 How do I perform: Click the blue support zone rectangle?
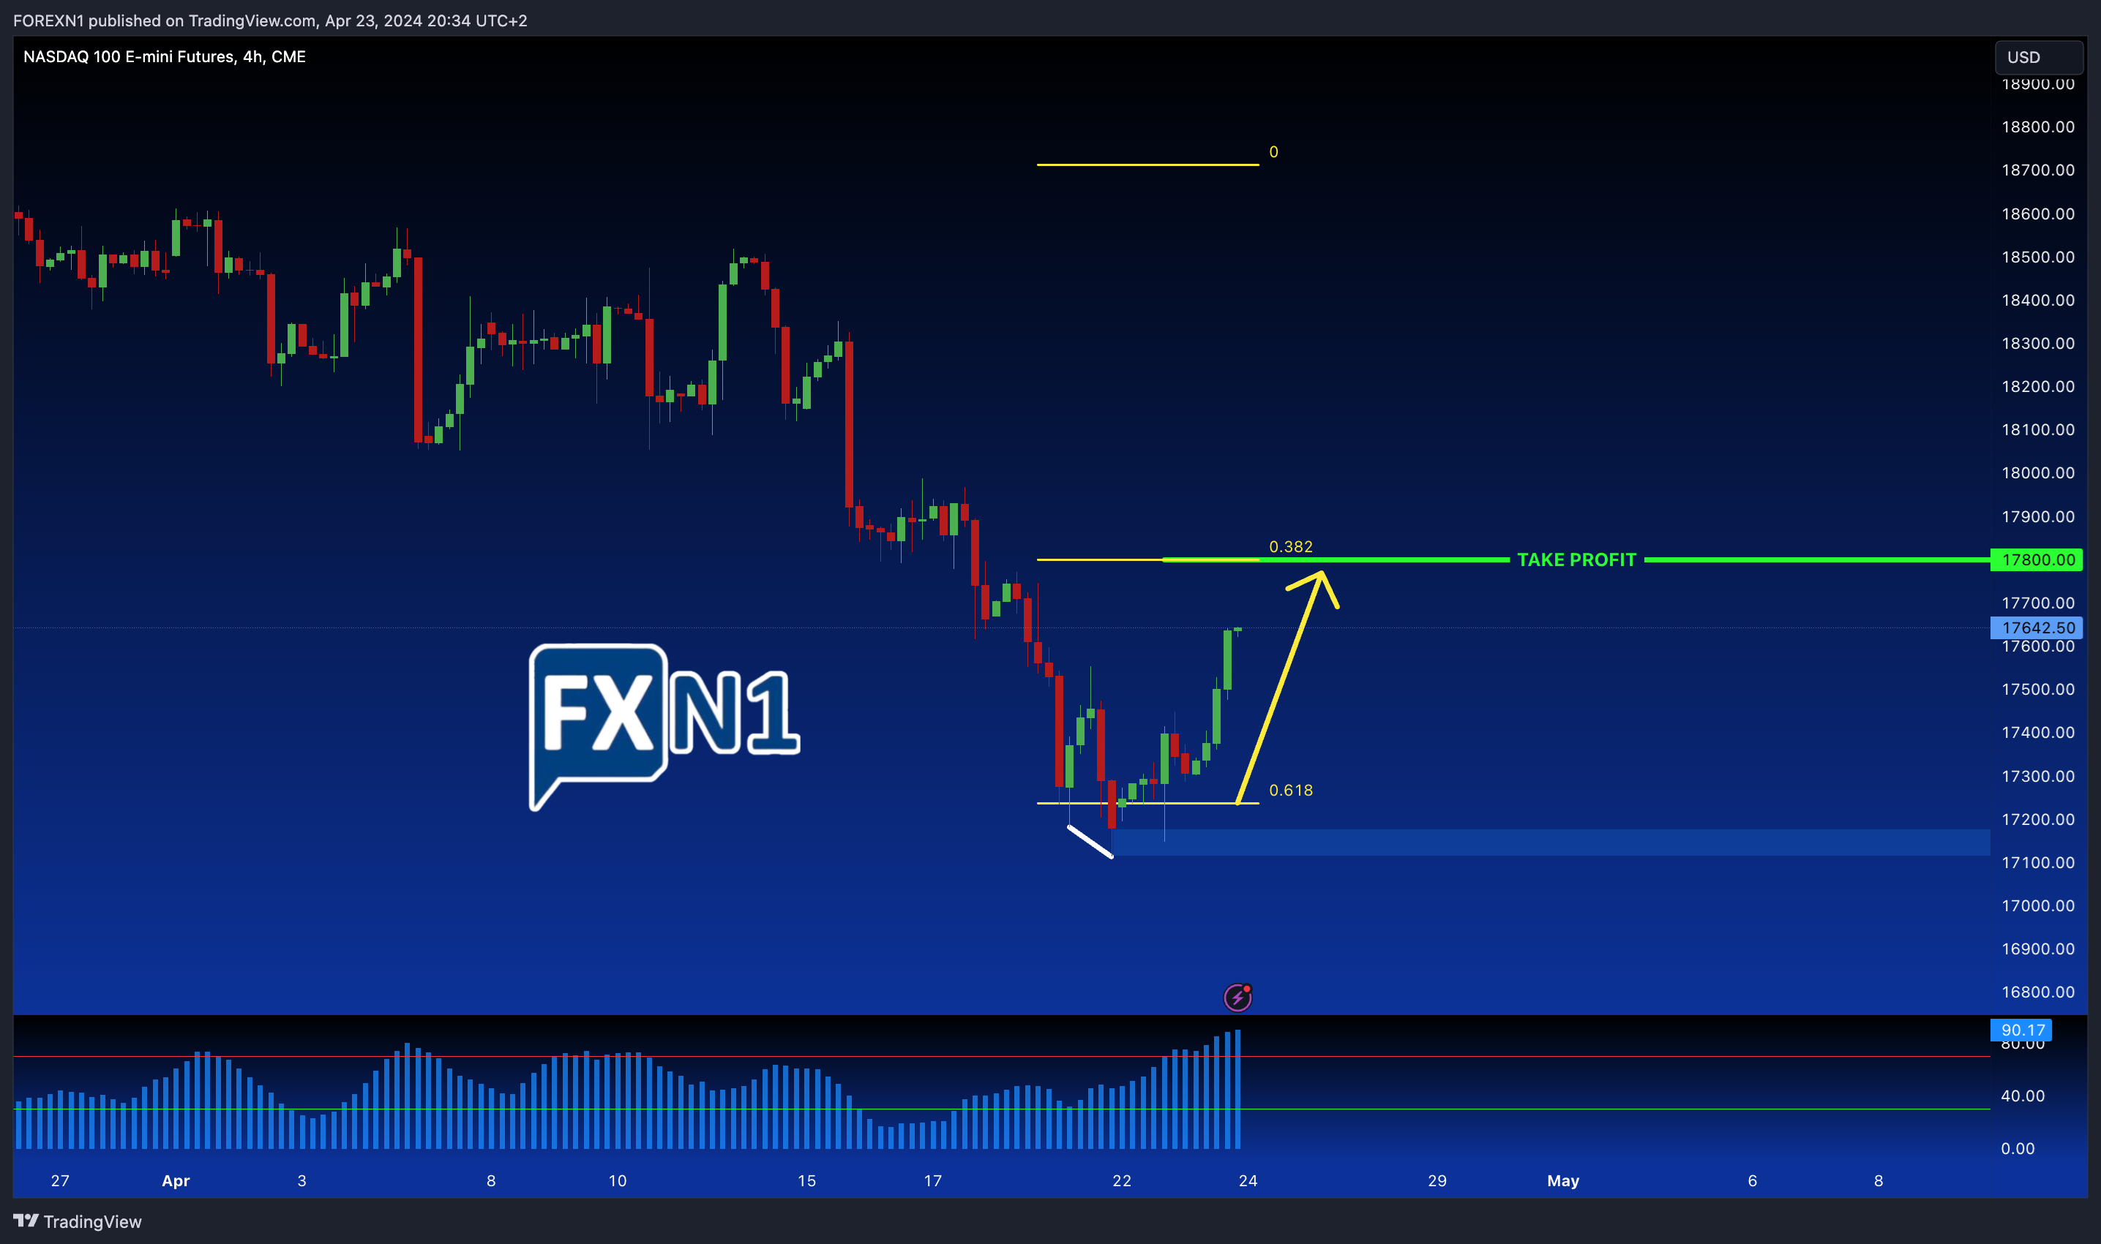click(1551, 842)
